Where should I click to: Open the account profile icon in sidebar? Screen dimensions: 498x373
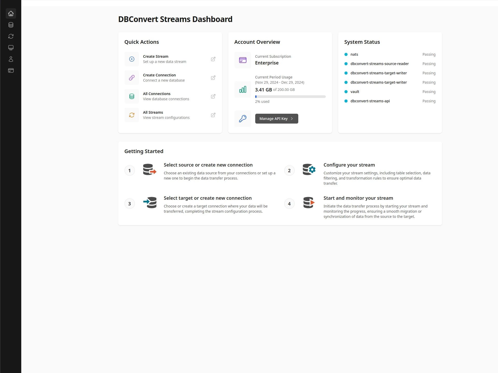11,59
